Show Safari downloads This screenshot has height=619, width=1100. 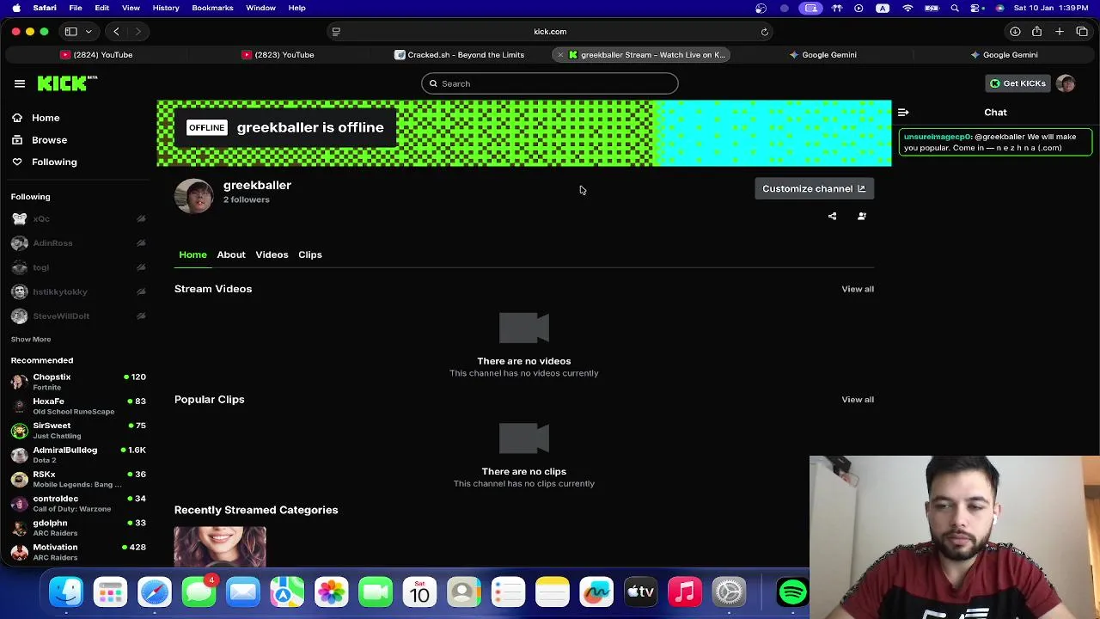(x=1015, y=32)
